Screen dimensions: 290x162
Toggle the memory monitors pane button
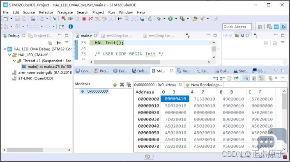coord(254,78)
